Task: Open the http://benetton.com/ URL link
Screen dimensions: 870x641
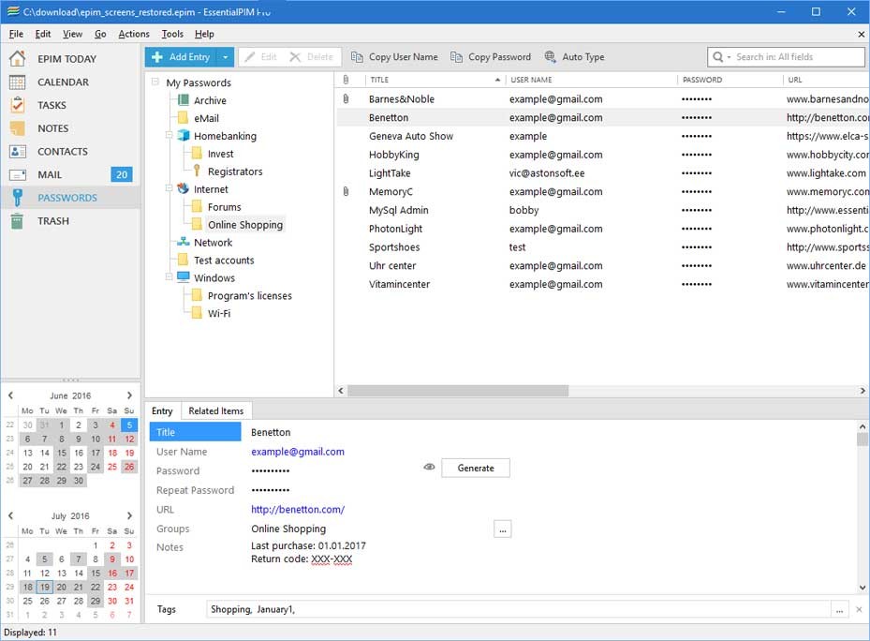Action: click(x=298, y=510)
